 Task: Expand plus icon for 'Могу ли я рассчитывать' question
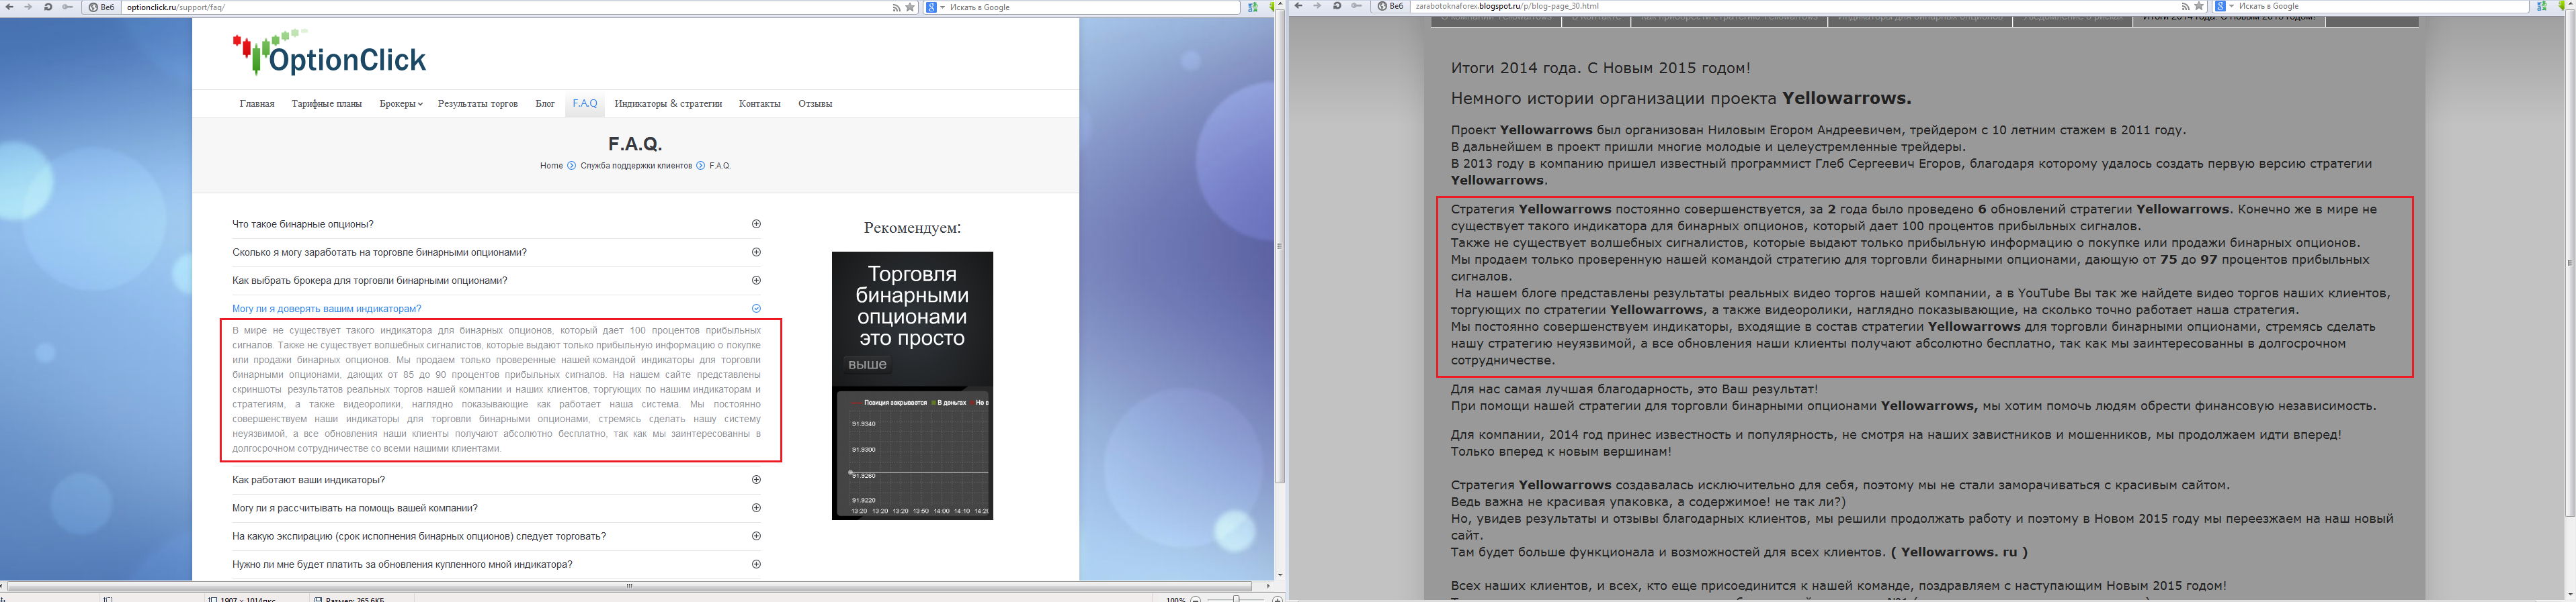click(x=756, y=507)
